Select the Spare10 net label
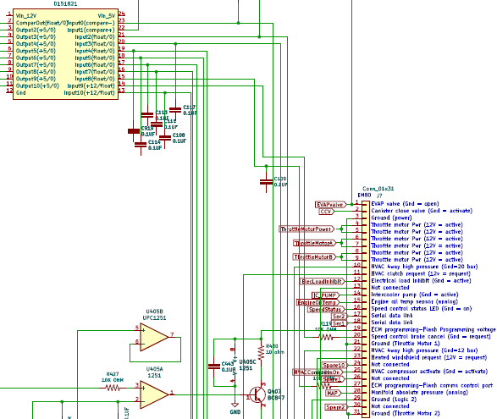Image resolution: width=497 pixels, height=419 pixels. coord(334,365)
